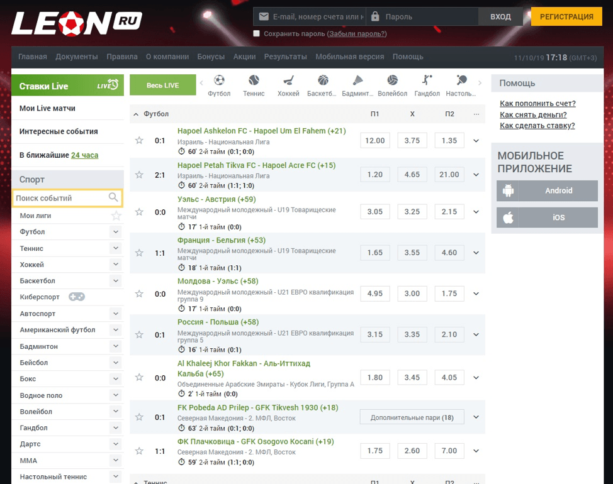Expand markets for Россия - Польша match
Viewport: 613px width, 484px height.
[x=476, y=334]
